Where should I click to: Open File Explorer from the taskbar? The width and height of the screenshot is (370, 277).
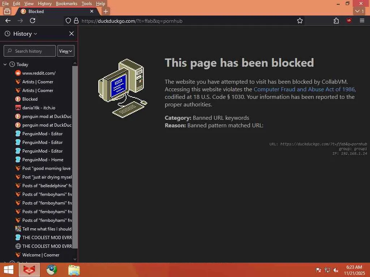coord(74,270)
